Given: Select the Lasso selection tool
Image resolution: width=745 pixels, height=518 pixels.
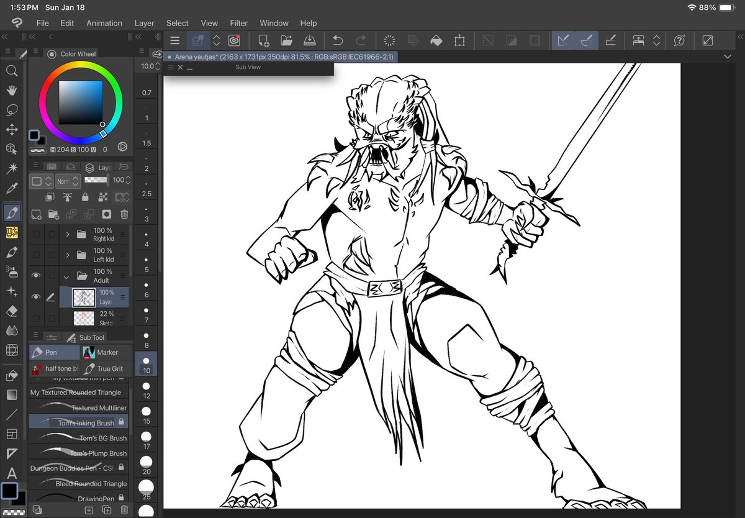Looking at the screenshot, I should click(x=11, y=111).
